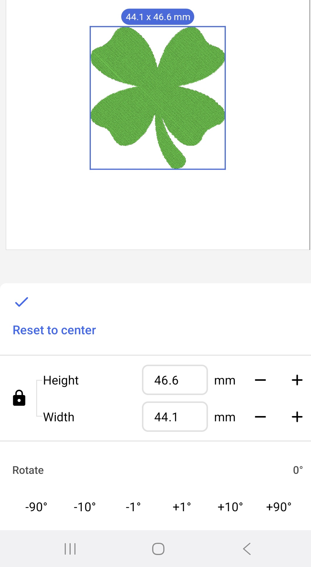The image size is (311, 567).
Task: Tap the 44.1 x 46.6 mm size label
Action: 158,17
